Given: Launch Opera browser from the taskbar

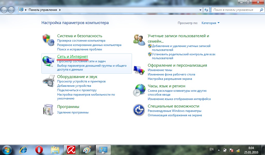Looking at the screenshot, I should (39, 150).
